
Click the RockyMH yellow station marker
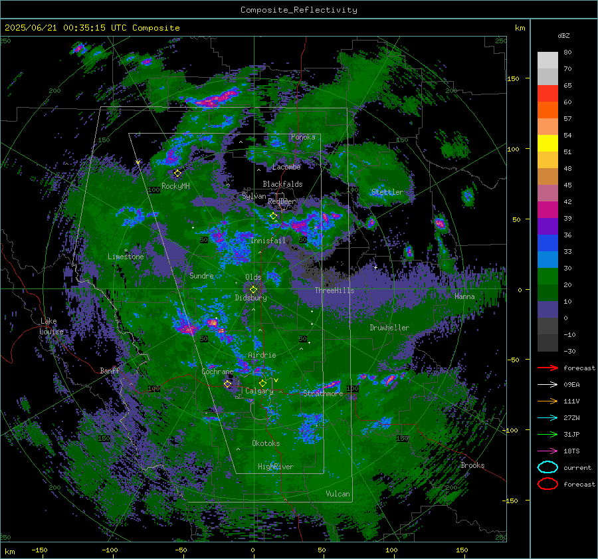coord(177,173)
